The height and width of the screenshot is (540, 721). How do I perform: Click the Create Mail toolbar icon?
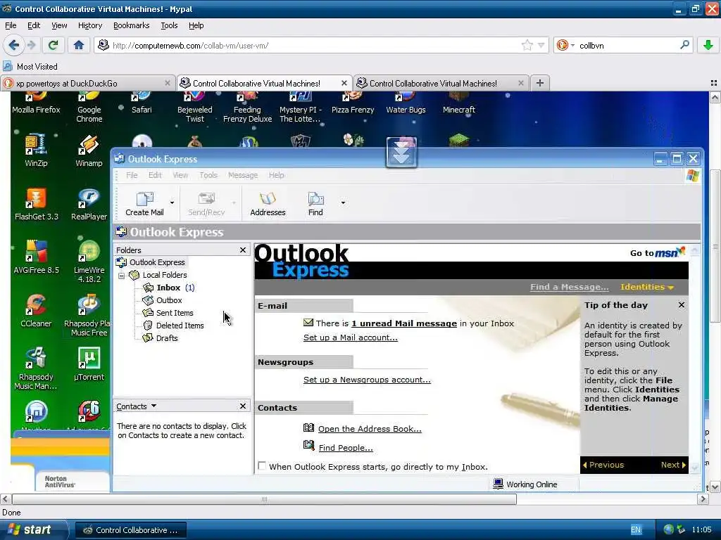point(144,203)
